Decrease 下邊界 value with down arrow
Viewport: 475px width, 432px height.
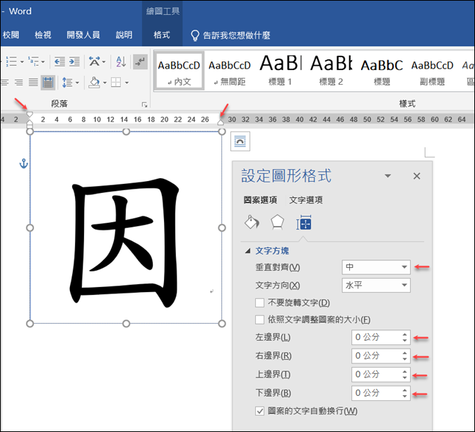pos(405,396)
